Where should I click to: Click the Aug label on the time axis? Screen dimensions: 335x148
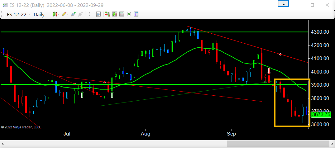(146, 134)
